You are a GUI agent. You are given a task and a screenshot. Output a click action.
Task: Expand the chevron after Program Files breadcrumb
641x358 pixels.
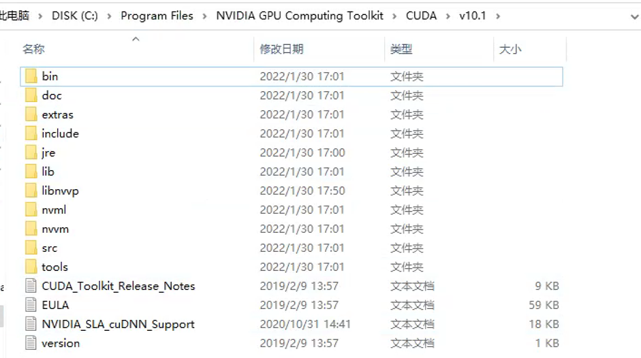tap(204, 16)
